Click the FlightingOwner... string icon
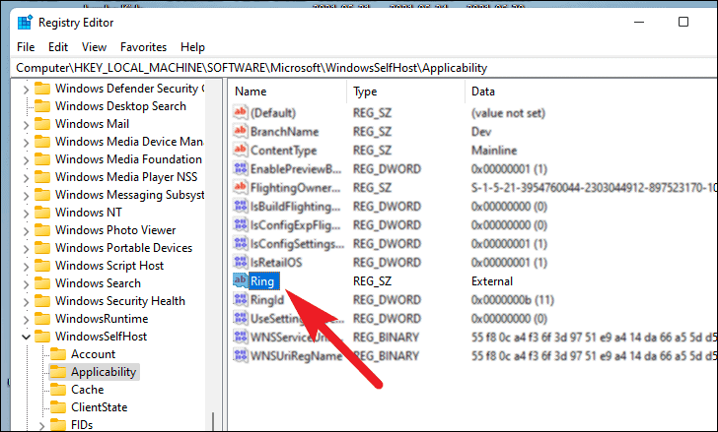The image size is (718, 432). [240, 187]
